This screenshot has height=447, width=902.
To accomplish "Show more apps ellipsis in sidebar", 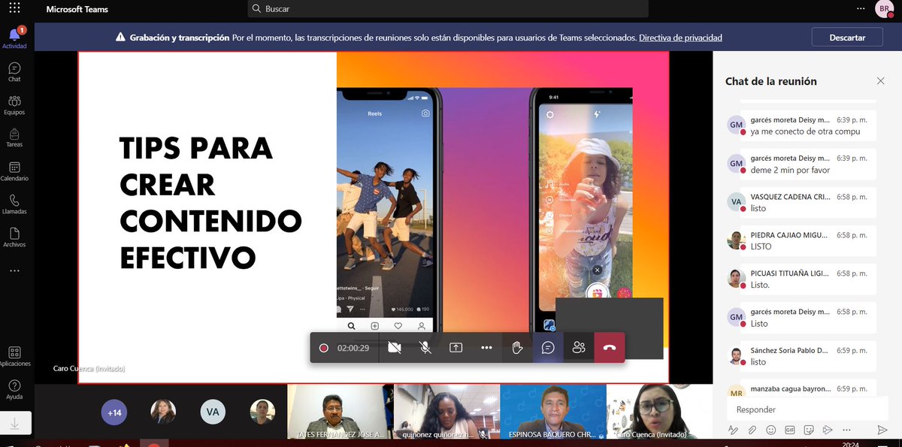I will (x=14, y=270).
